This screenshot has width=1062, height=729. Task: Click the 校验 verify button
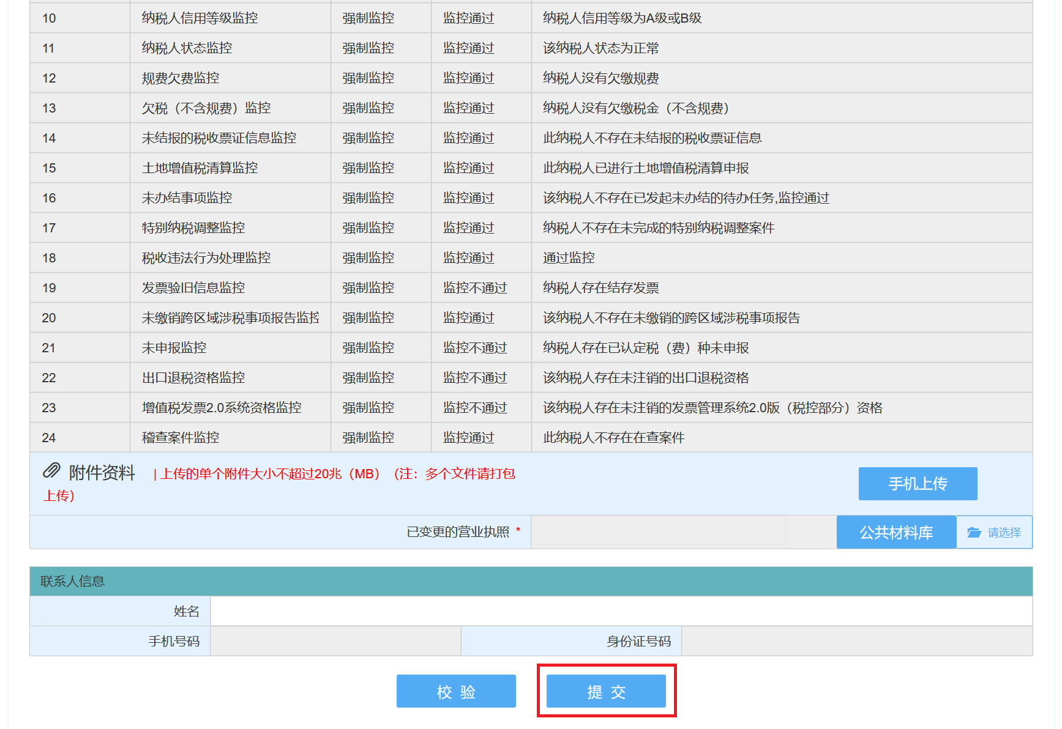(456, 691)
